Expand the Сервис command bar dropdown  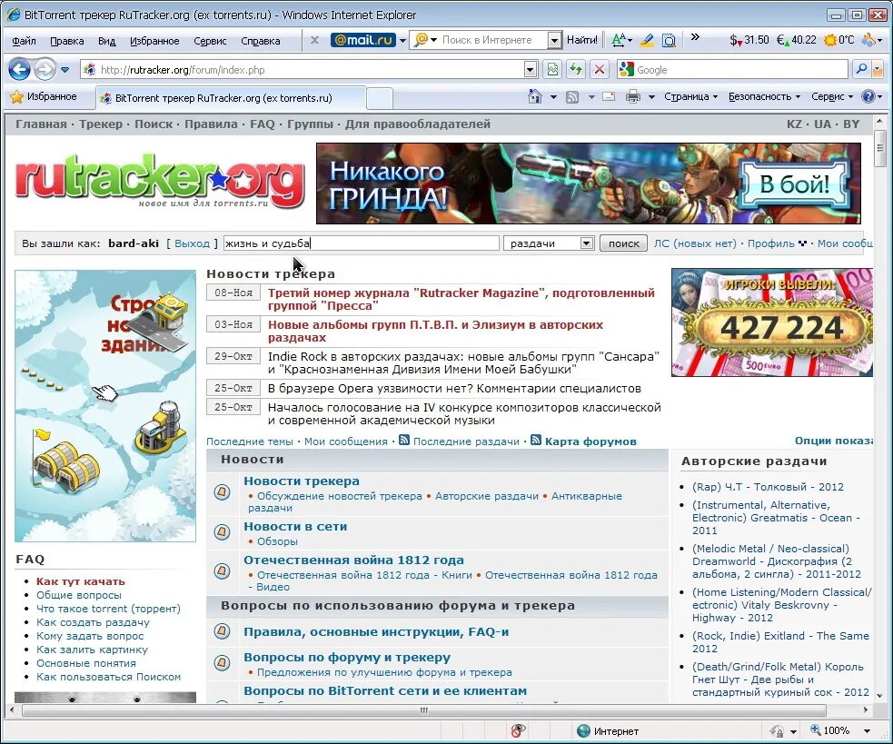point(832,97)
